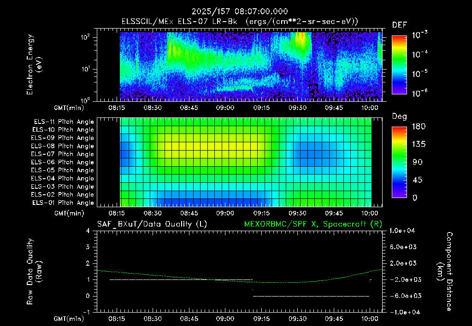Viewport: 472px width, 326px height.
Task: Click the 180 value on Deg scale
Action: (419, 126)
